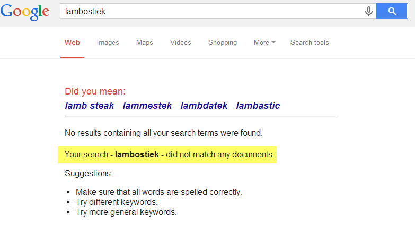
Task: Open the Maps tab
Action: coord(144,43)
